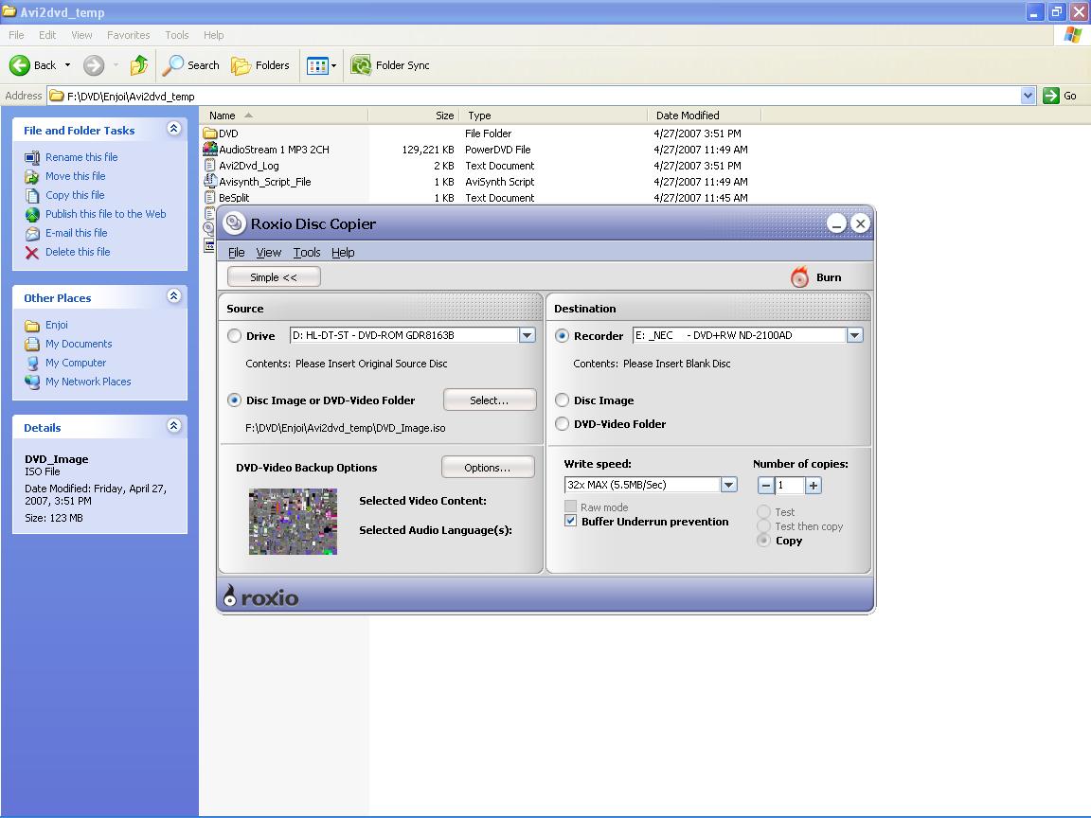Viewport: 1091px width, 818px height.
Task: Minimize the Roxio Disc Copier window
Action: (x=837, y=223)
